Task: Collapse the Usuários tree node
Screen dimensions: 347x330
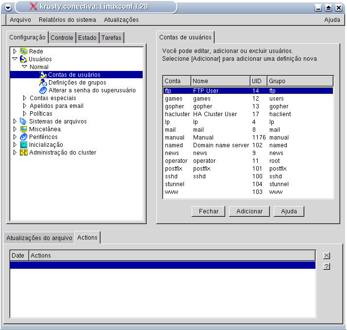Action: (x=15, y=59)
